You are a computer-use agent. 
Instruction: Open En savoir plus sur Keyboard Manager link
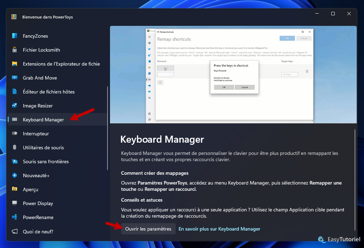coord(219,229)
